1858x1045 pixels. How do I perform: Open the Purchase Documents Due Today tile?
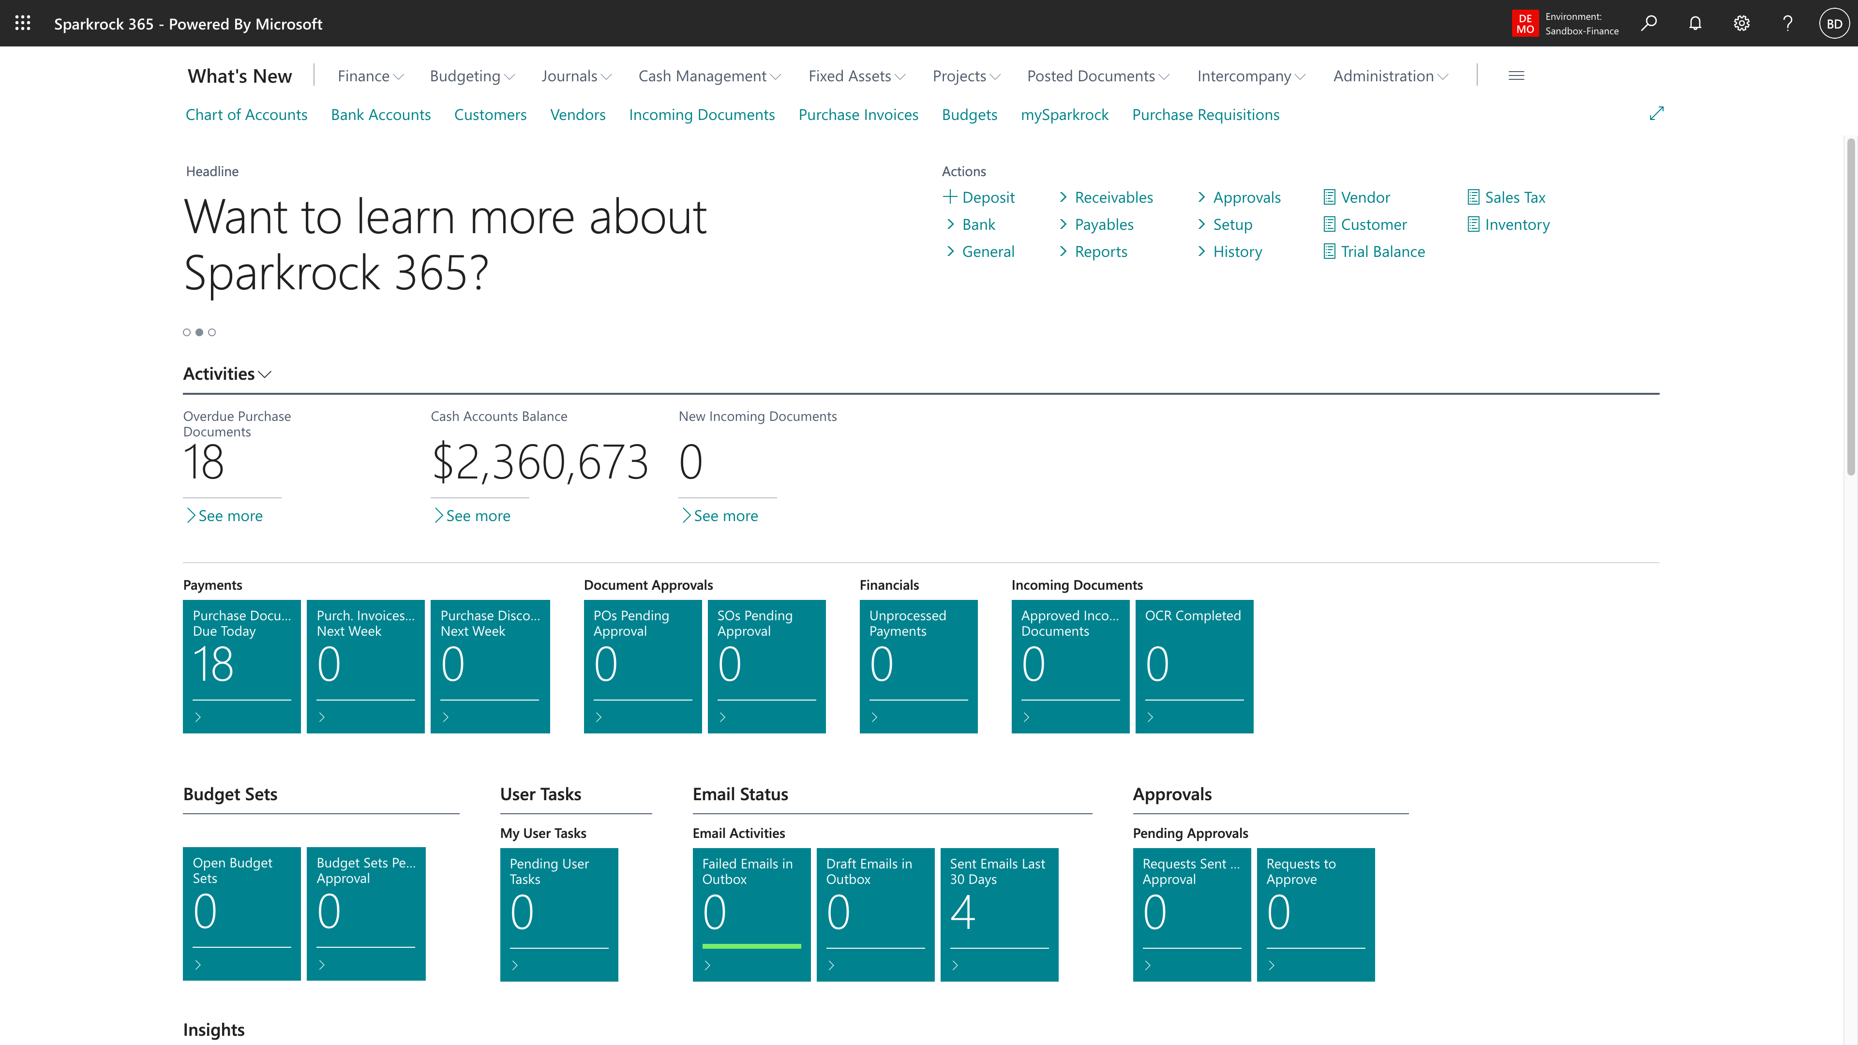pos(241,666)
